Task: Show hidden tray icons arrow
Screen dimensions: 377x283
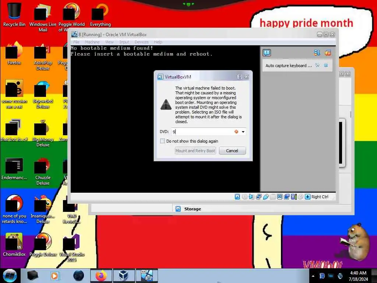Action: (313, 276)
